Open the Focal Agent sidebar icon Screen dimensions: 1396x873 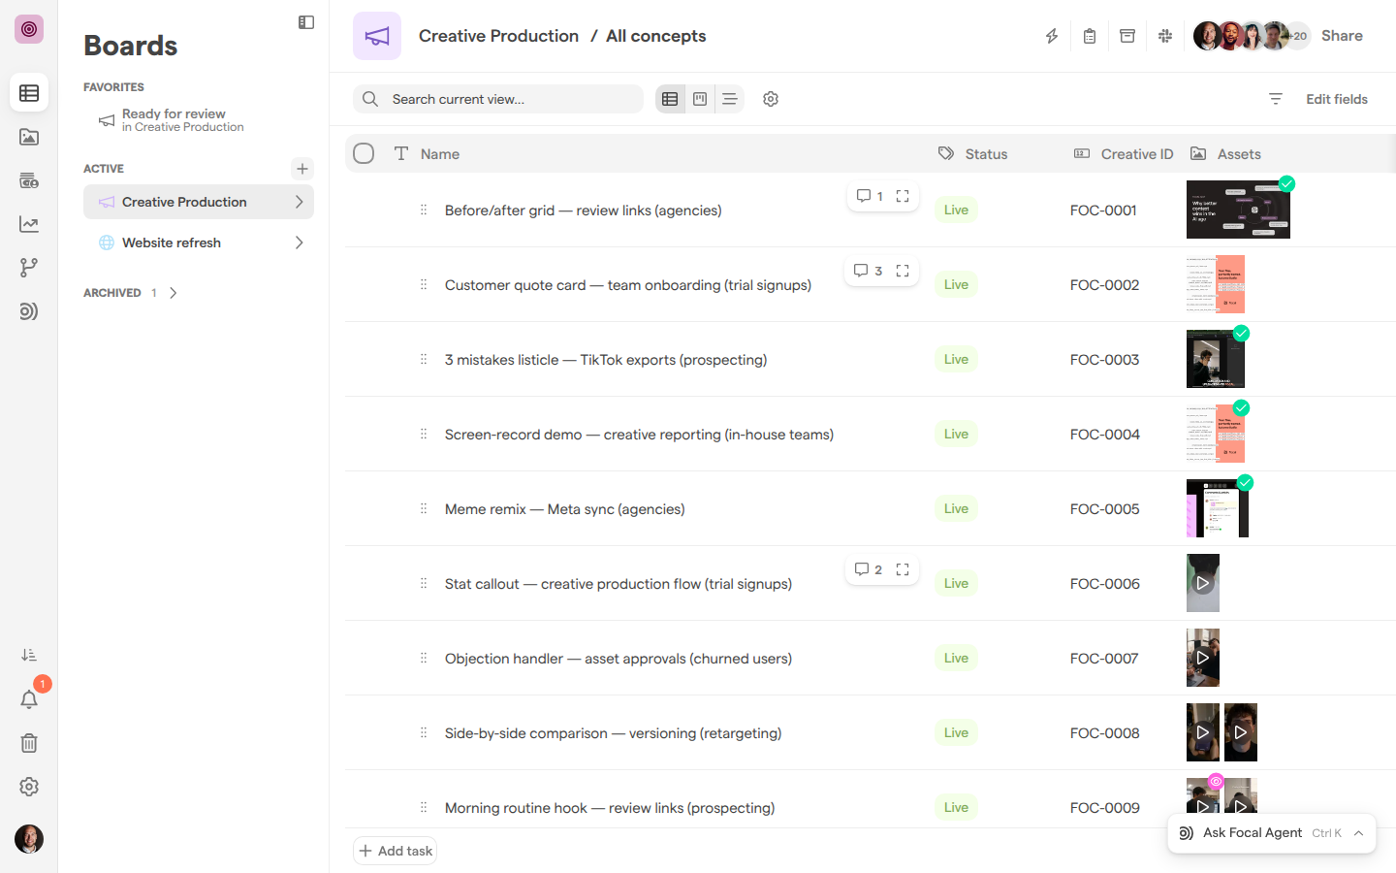tap(29, 311)
